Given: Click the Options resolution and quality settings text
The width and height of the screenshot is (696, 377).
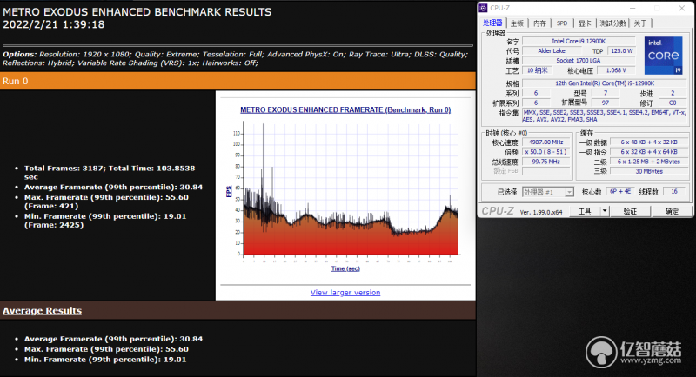Looking at the screenshot, I should pos(235,58).
